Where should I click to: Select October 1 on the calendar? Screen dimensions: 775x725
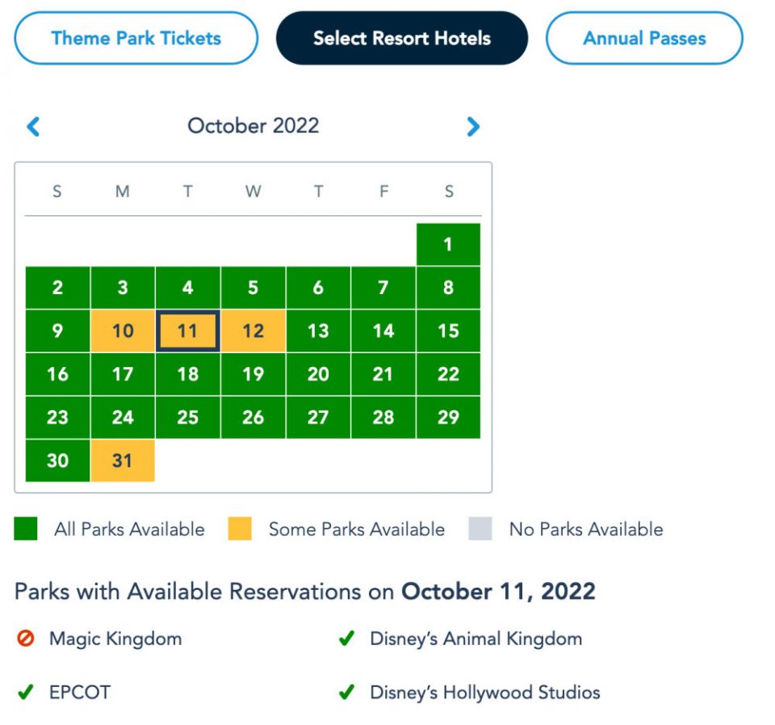coord(448,244)
